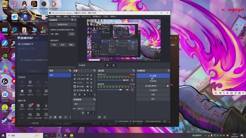Start the virtual camera button
The image size is (246, 138).
[x=151, y=86]
